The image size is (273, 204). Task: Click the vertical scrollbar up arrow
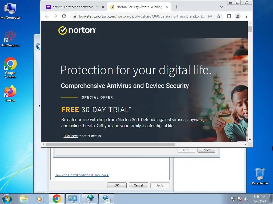[250, 24]
